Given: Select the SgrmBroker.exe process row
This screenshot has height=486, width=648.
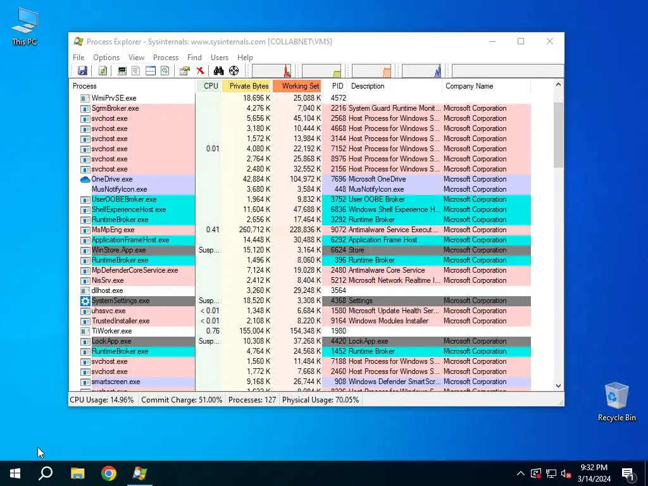Looking at the screenshot, I should 300,108.
